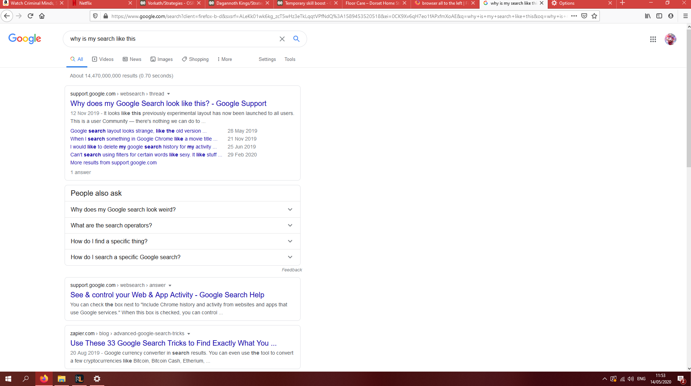This screenshot has height=386, width=691.
Task: Open the Firefox Library
Action: 648,16
